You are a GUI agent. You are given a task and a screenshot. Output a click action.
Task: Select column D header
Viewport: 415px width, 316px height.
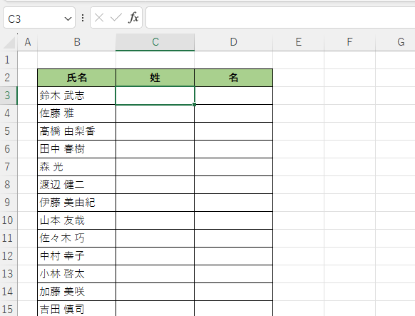point(233,42)
